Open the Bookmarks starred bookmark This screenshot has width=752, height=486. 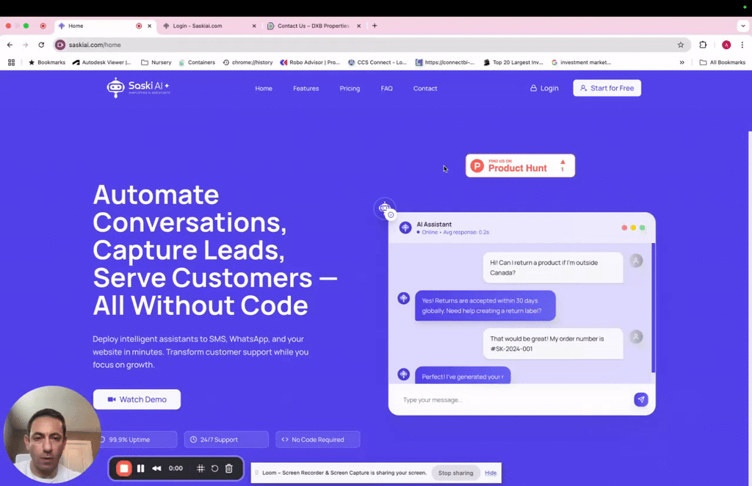click(47, 62)
